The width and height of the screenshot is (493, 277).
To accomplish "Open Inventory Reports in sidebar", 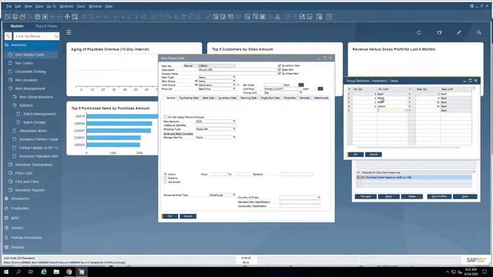I will (x=30, y=190).
